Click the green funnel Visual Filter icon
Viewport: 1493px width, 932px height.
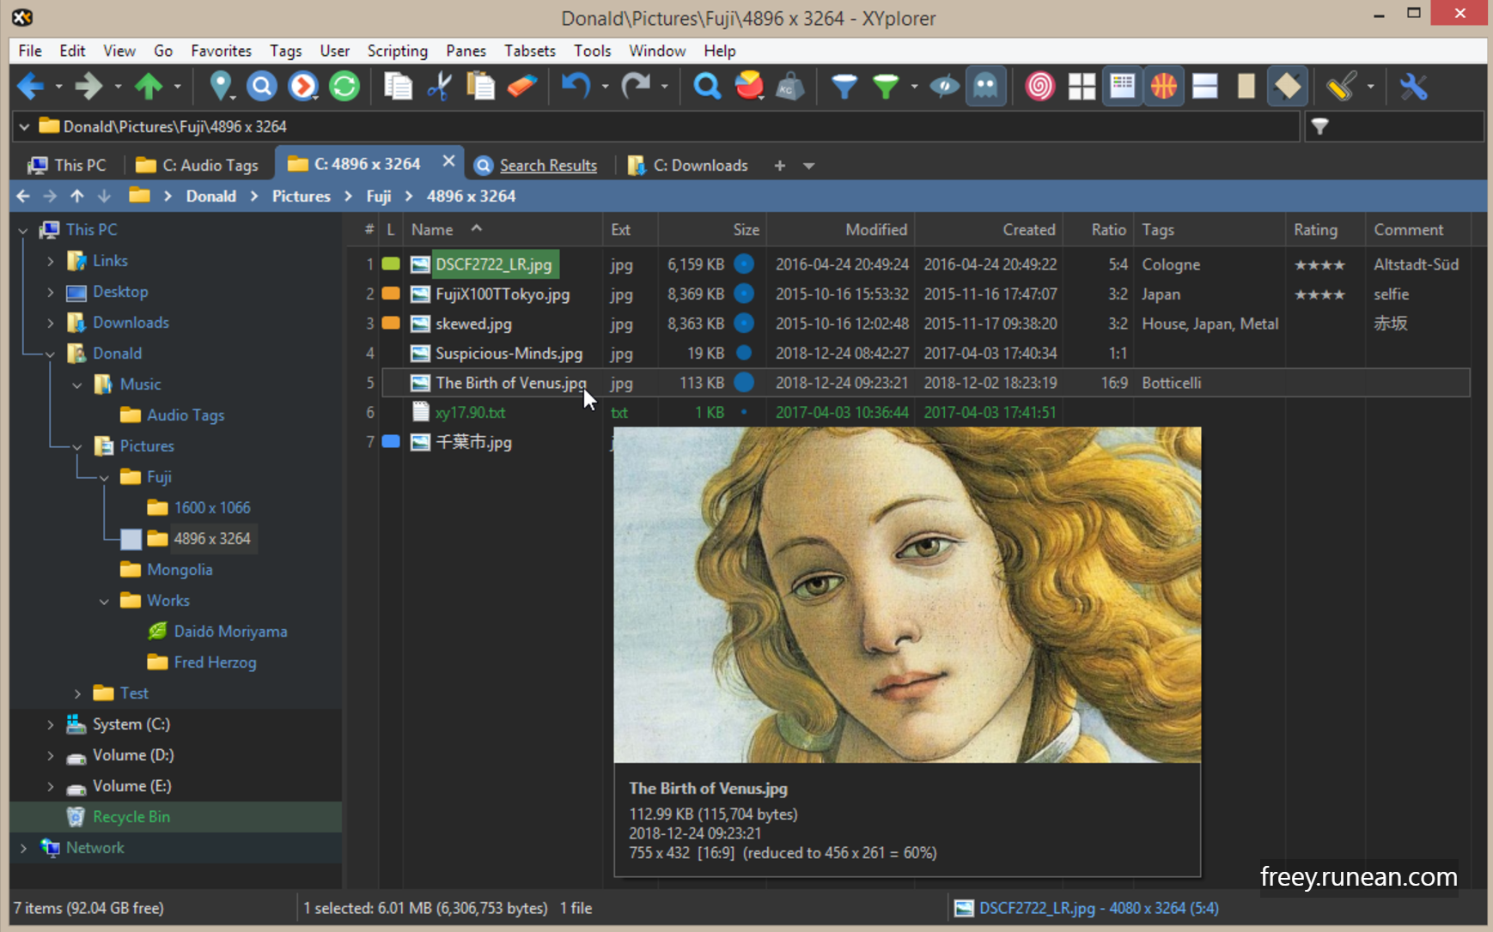click(x=886, y=86)
